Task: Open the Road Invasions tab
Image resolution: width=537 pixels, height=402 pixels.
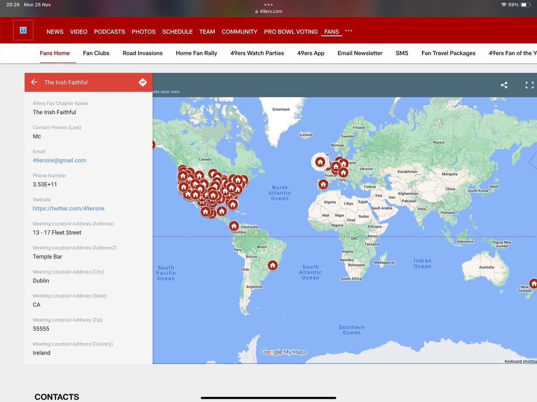Action: [143, 53]
